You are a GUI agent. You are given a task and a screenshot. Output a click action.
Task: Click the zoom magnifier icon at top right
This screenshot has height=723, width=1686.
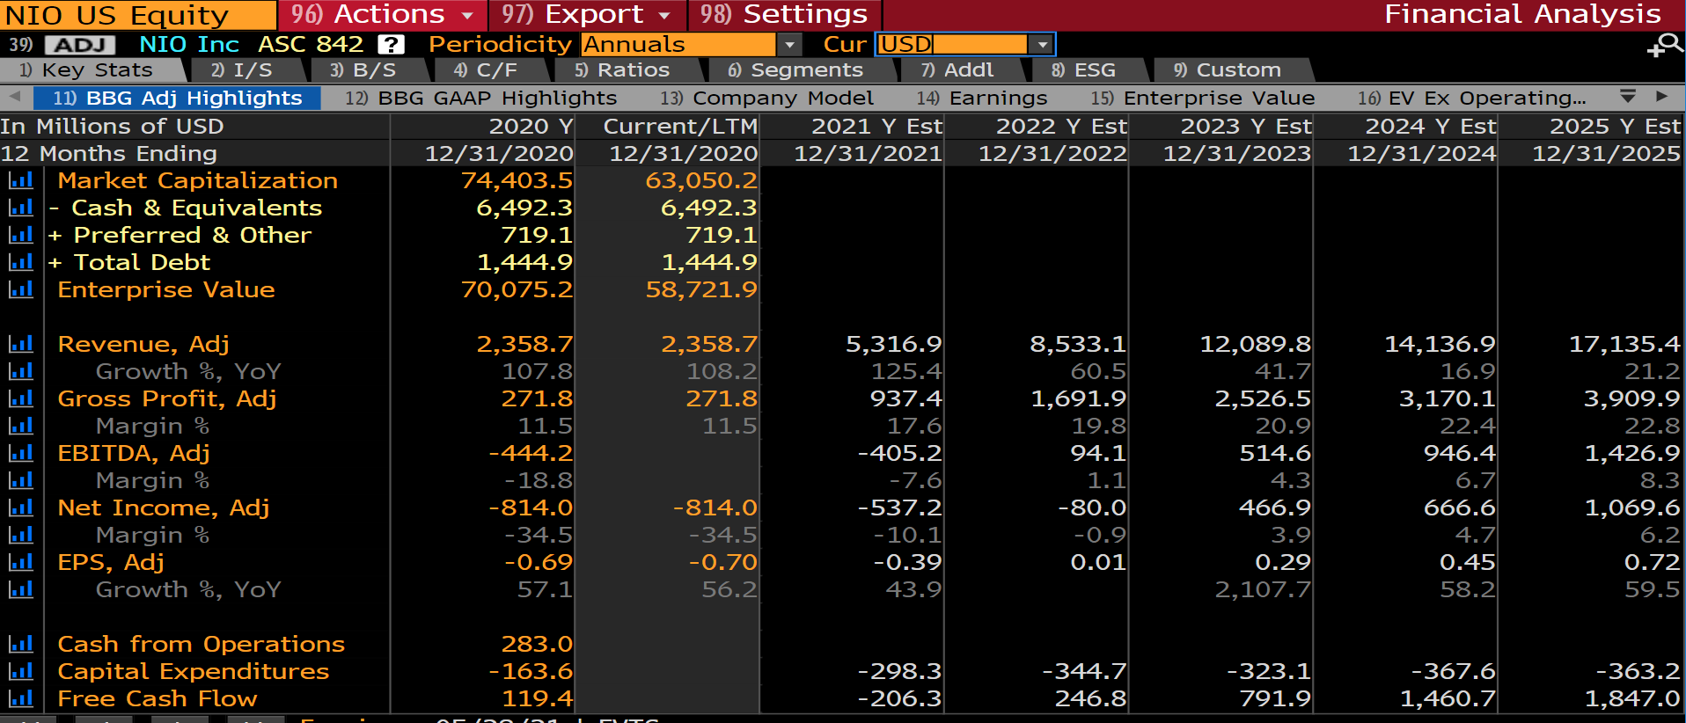(1665, 45)
